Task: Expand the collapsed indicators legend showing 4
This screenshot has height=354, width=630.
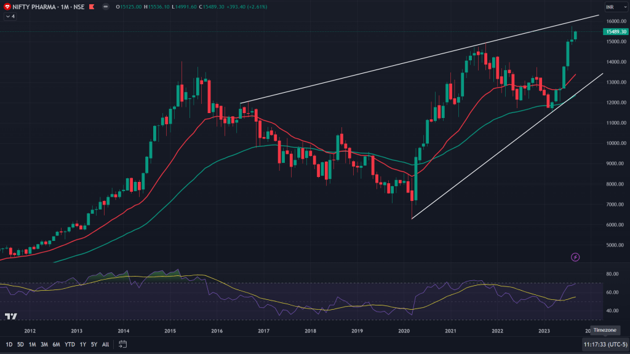Action: (10, 17)
